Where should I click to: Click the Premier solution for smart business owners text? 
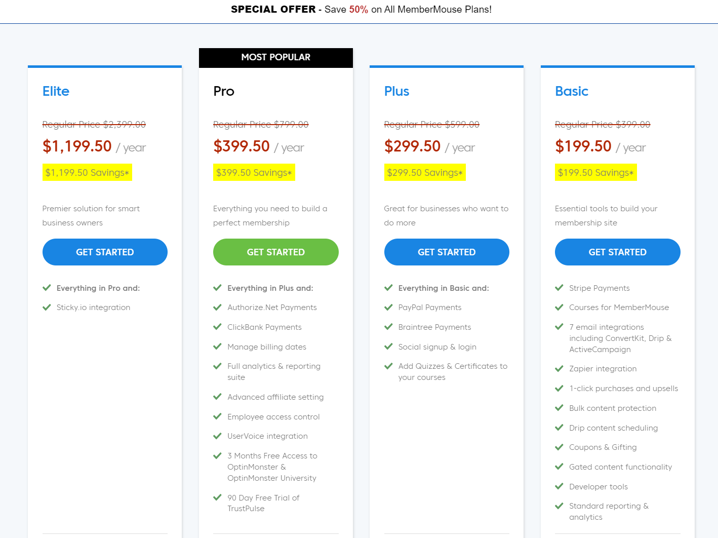pos(91,215)
